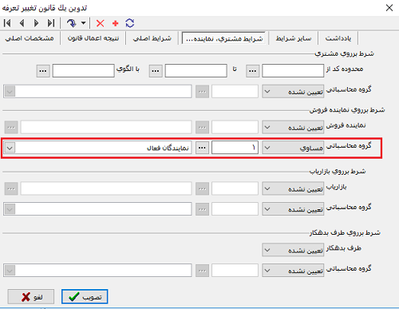Click marketer section گروه محاسباتی code field
Viewport: 399px width, 309px height.
[235, 209]
